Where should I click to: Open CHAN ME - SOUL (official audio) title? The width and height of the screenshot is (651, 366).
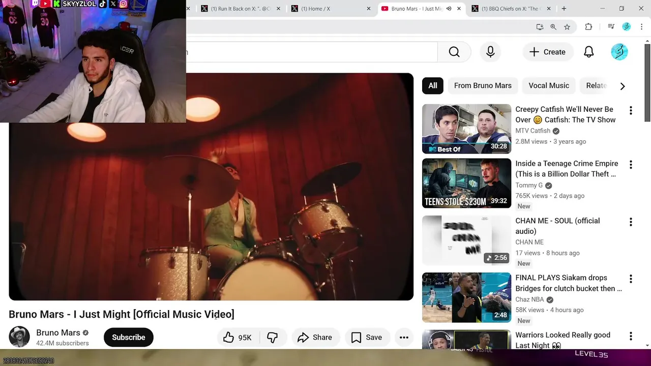[x=557, y=226]
